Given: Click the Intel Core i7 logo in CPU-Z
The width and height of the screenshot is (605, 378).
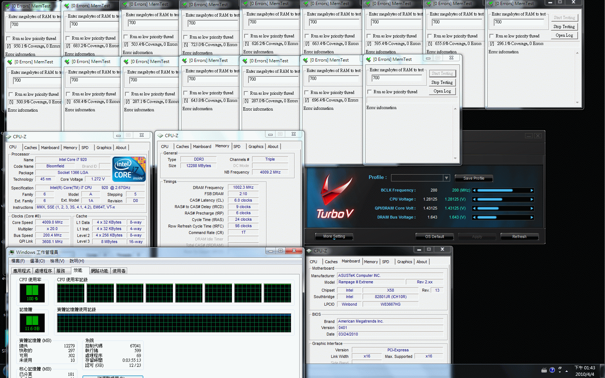Looking at the screenshot, I should click(x=129, y=169).
